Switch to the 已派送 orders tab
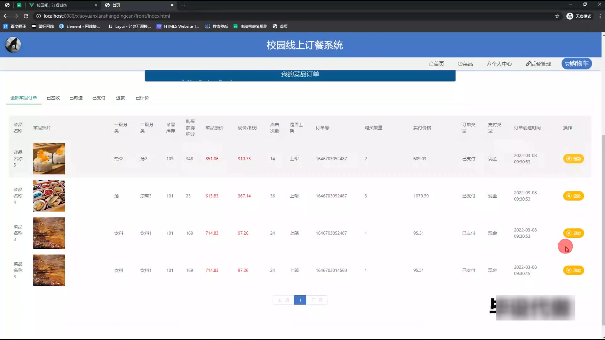This screenshot has height=340, width=605. tap(76, 98)
